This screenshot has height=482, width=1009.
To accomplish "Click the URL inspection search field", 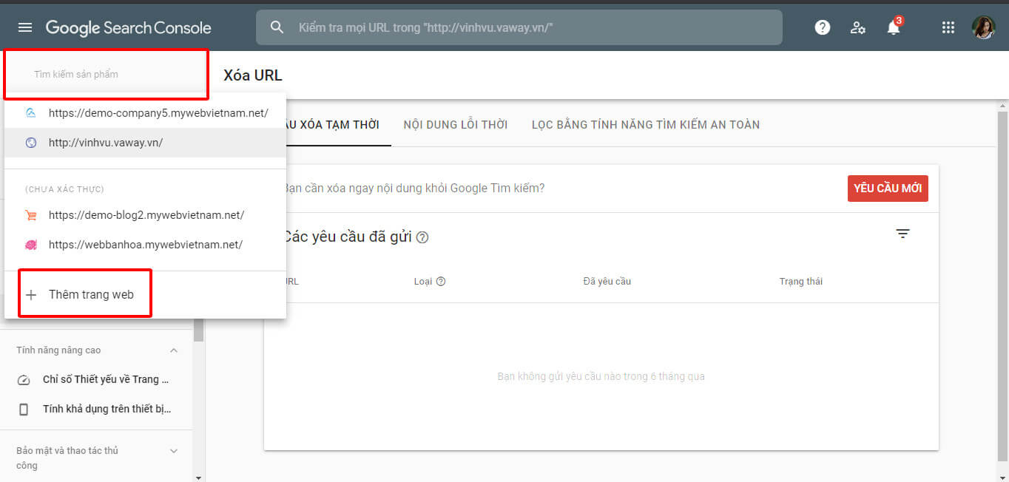I will pos(518,27).
